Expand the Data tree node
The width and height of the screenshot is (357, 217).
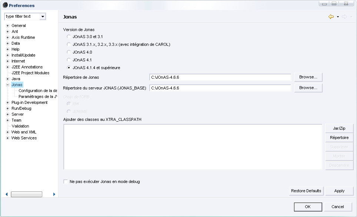coord(7,43)
